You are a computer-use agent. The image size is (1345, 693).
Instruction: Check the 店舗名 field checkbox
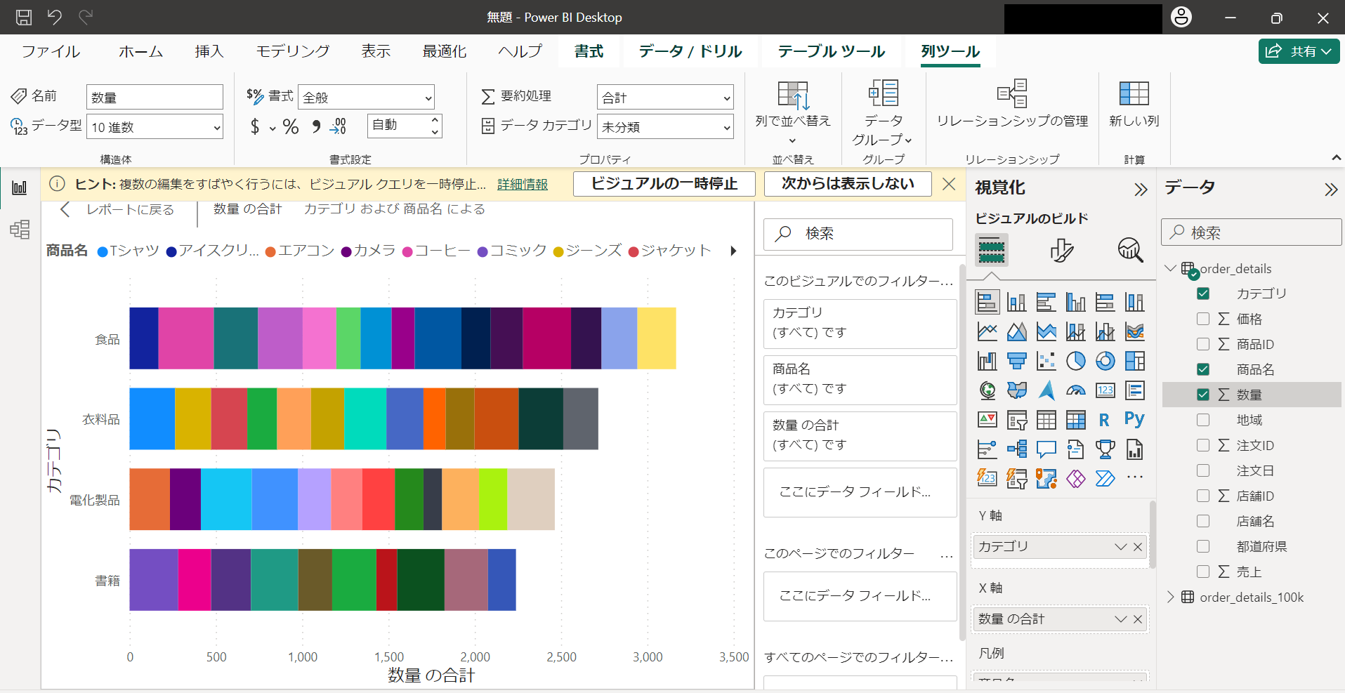(x=1203, y=521)
